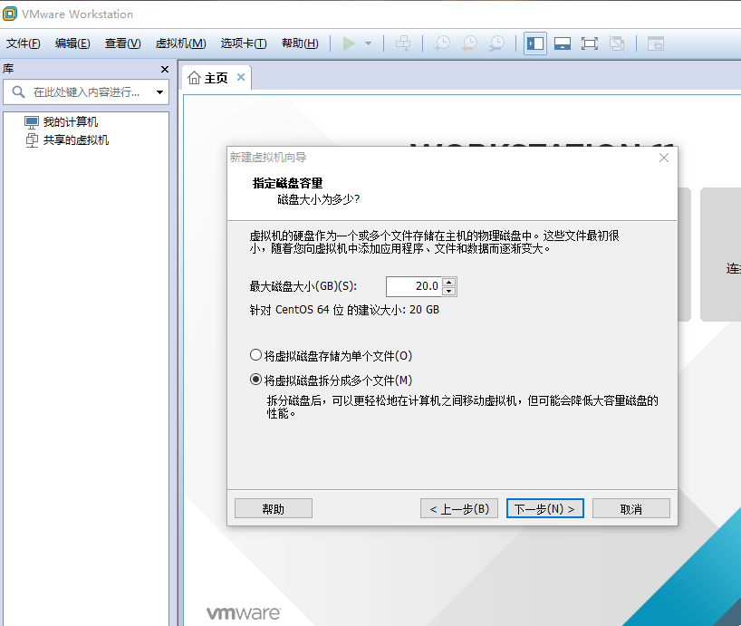Take a snapshot of the virtual machine
The height and width of the screenshot is (626, 741).
tap(442, 44)
